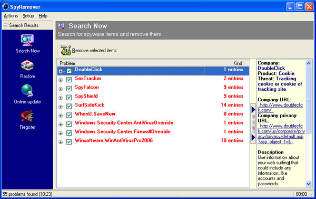The height and width of the screenshot is (199, 316).
Task: Expand the SexTracker tree node
Action: tap(61, 80)
